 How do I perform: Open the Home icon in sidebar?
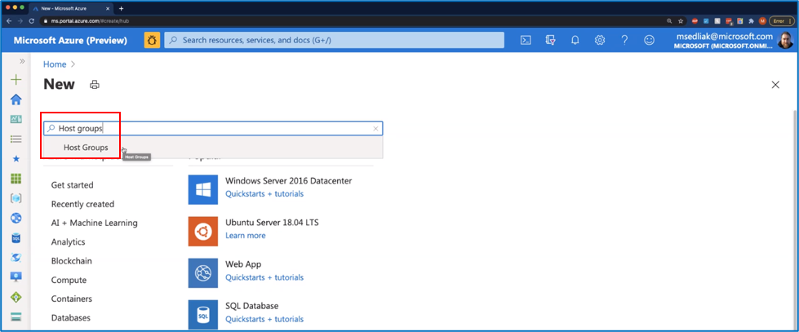tap(16, 100)
